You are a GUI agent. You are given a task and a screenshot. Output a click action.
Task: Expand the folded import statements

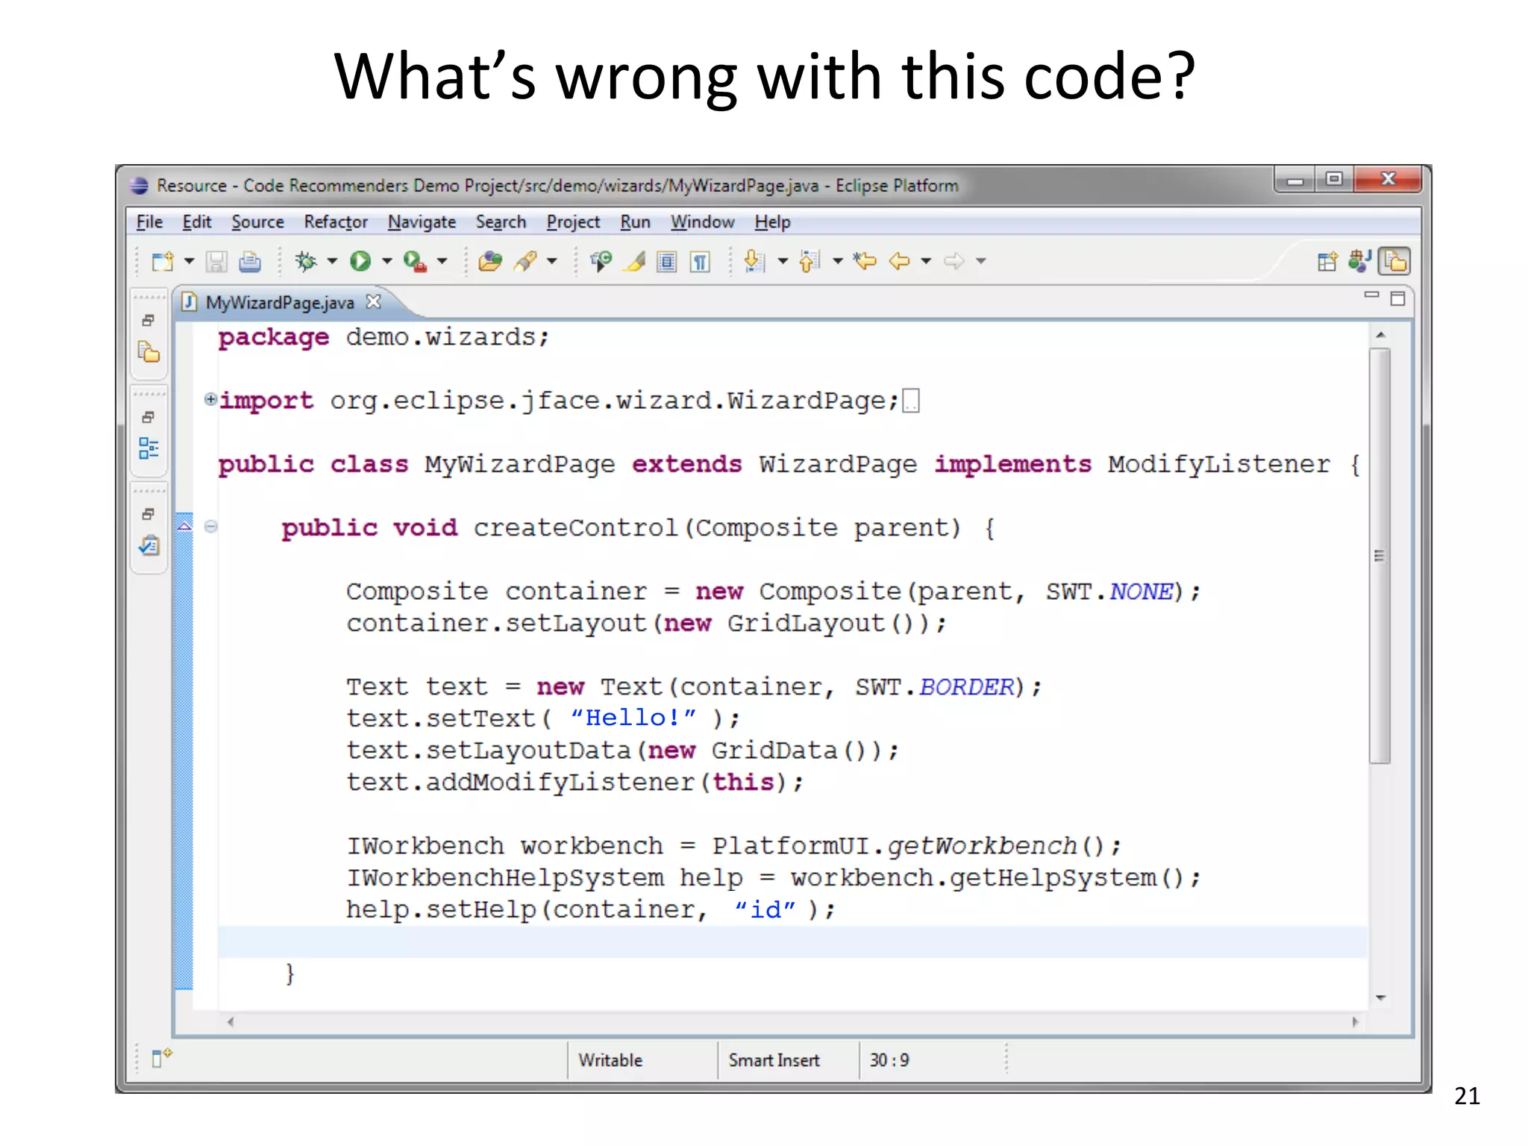pyautogui.click(x=210, y=400)
